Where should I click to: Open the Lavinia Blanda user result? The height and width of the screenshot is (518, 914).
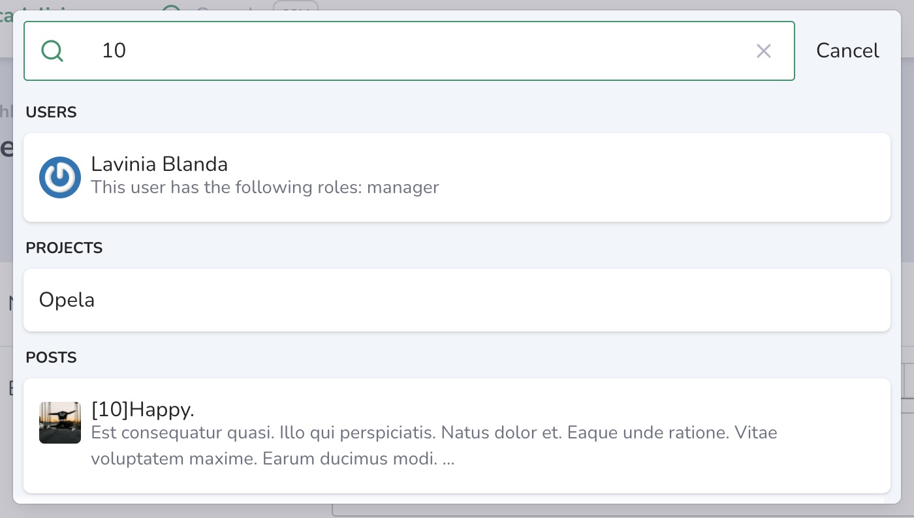457,177
